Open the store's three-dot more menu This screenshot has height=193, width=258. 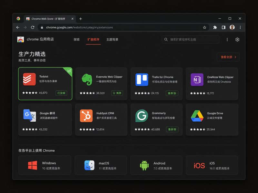coord(227,40)
